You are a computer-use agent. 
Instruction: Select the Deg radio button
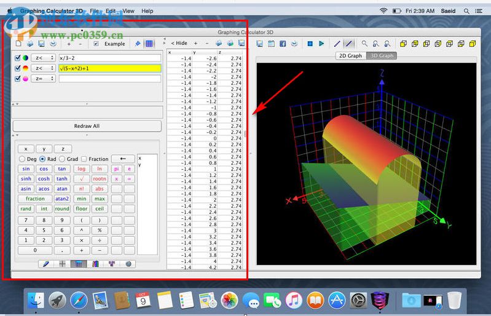point(22,159)
